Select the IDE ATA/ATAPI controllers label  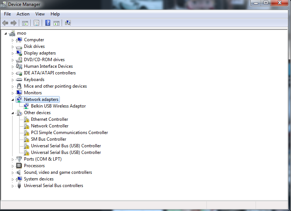point(50,73)
